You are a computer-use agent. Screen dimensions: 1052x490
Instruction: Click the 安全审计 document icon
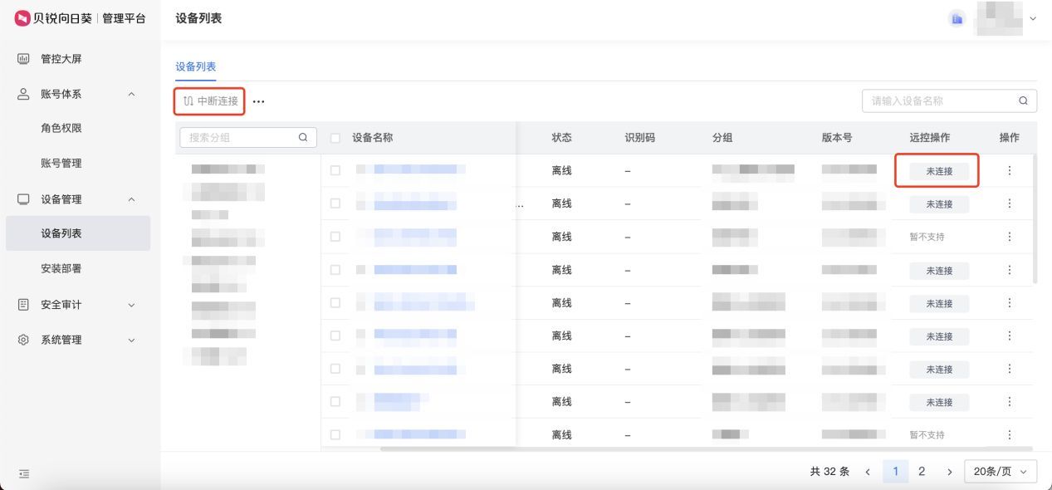[23, 305]
